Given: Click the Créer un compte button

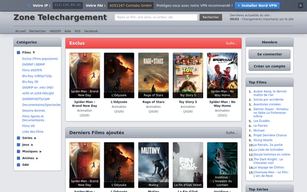Looking at the screenshot, I should [x=270, y=66].
